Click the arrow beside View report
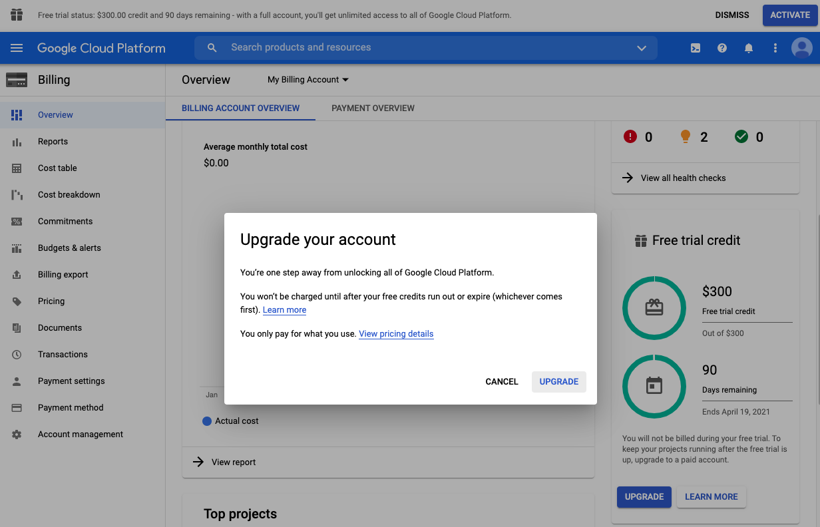Screen dimensions: 820x527 click(198, 462)
